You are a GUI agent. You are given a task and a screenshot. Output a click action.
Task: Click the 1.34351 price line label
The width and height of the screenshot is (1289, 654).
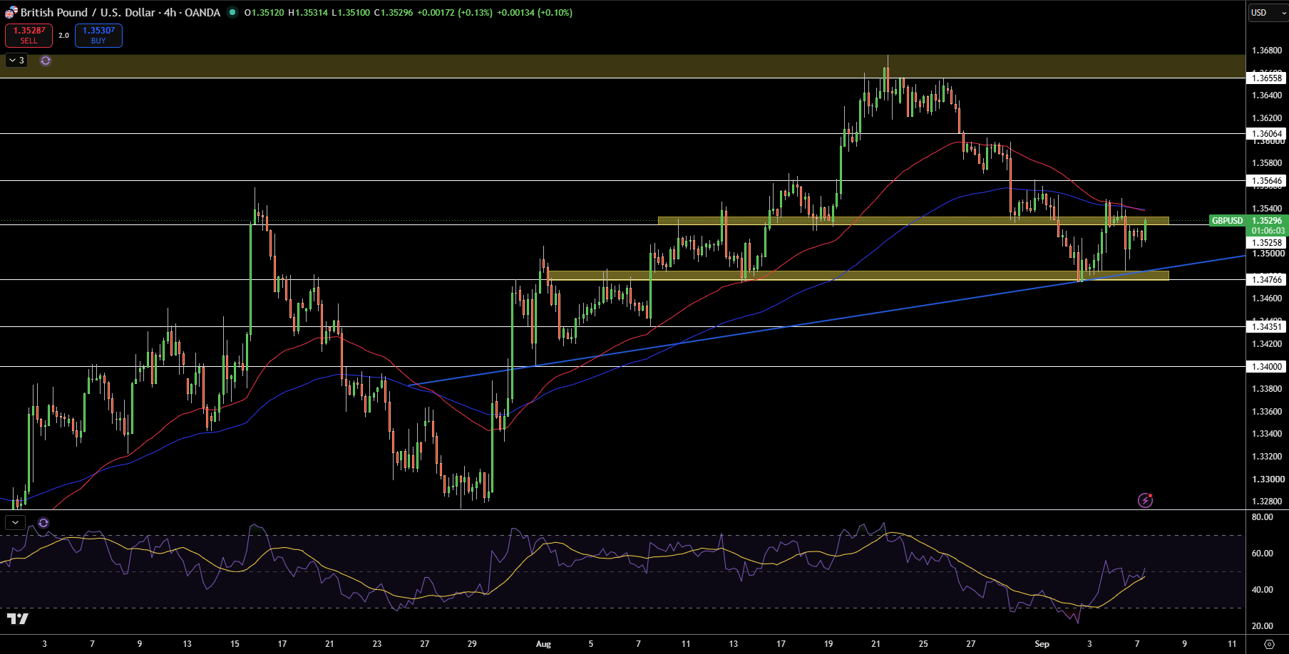click(x=1267, y=327)
